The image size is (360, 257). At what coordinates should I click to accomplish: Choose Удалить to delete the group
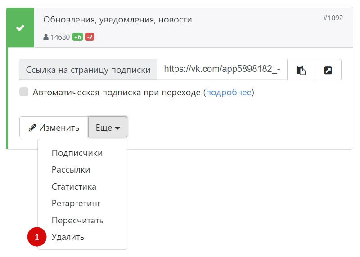click(68, 237)
